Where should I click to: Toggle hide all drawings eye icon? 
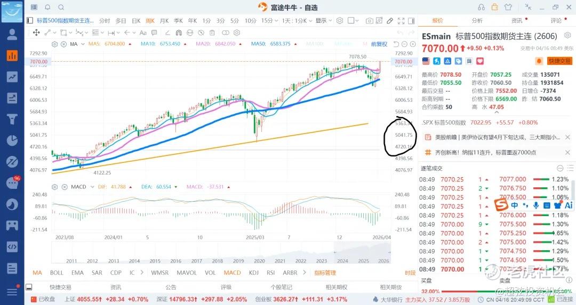(x=201, y=32)
